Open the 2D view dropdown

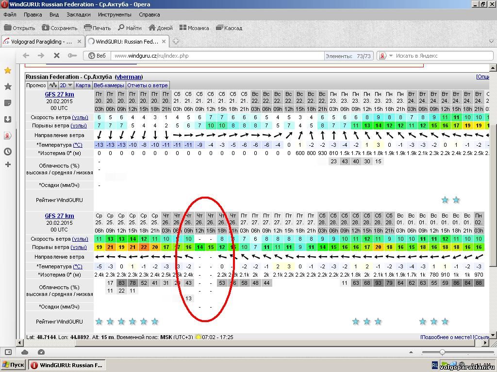[66, 85]
